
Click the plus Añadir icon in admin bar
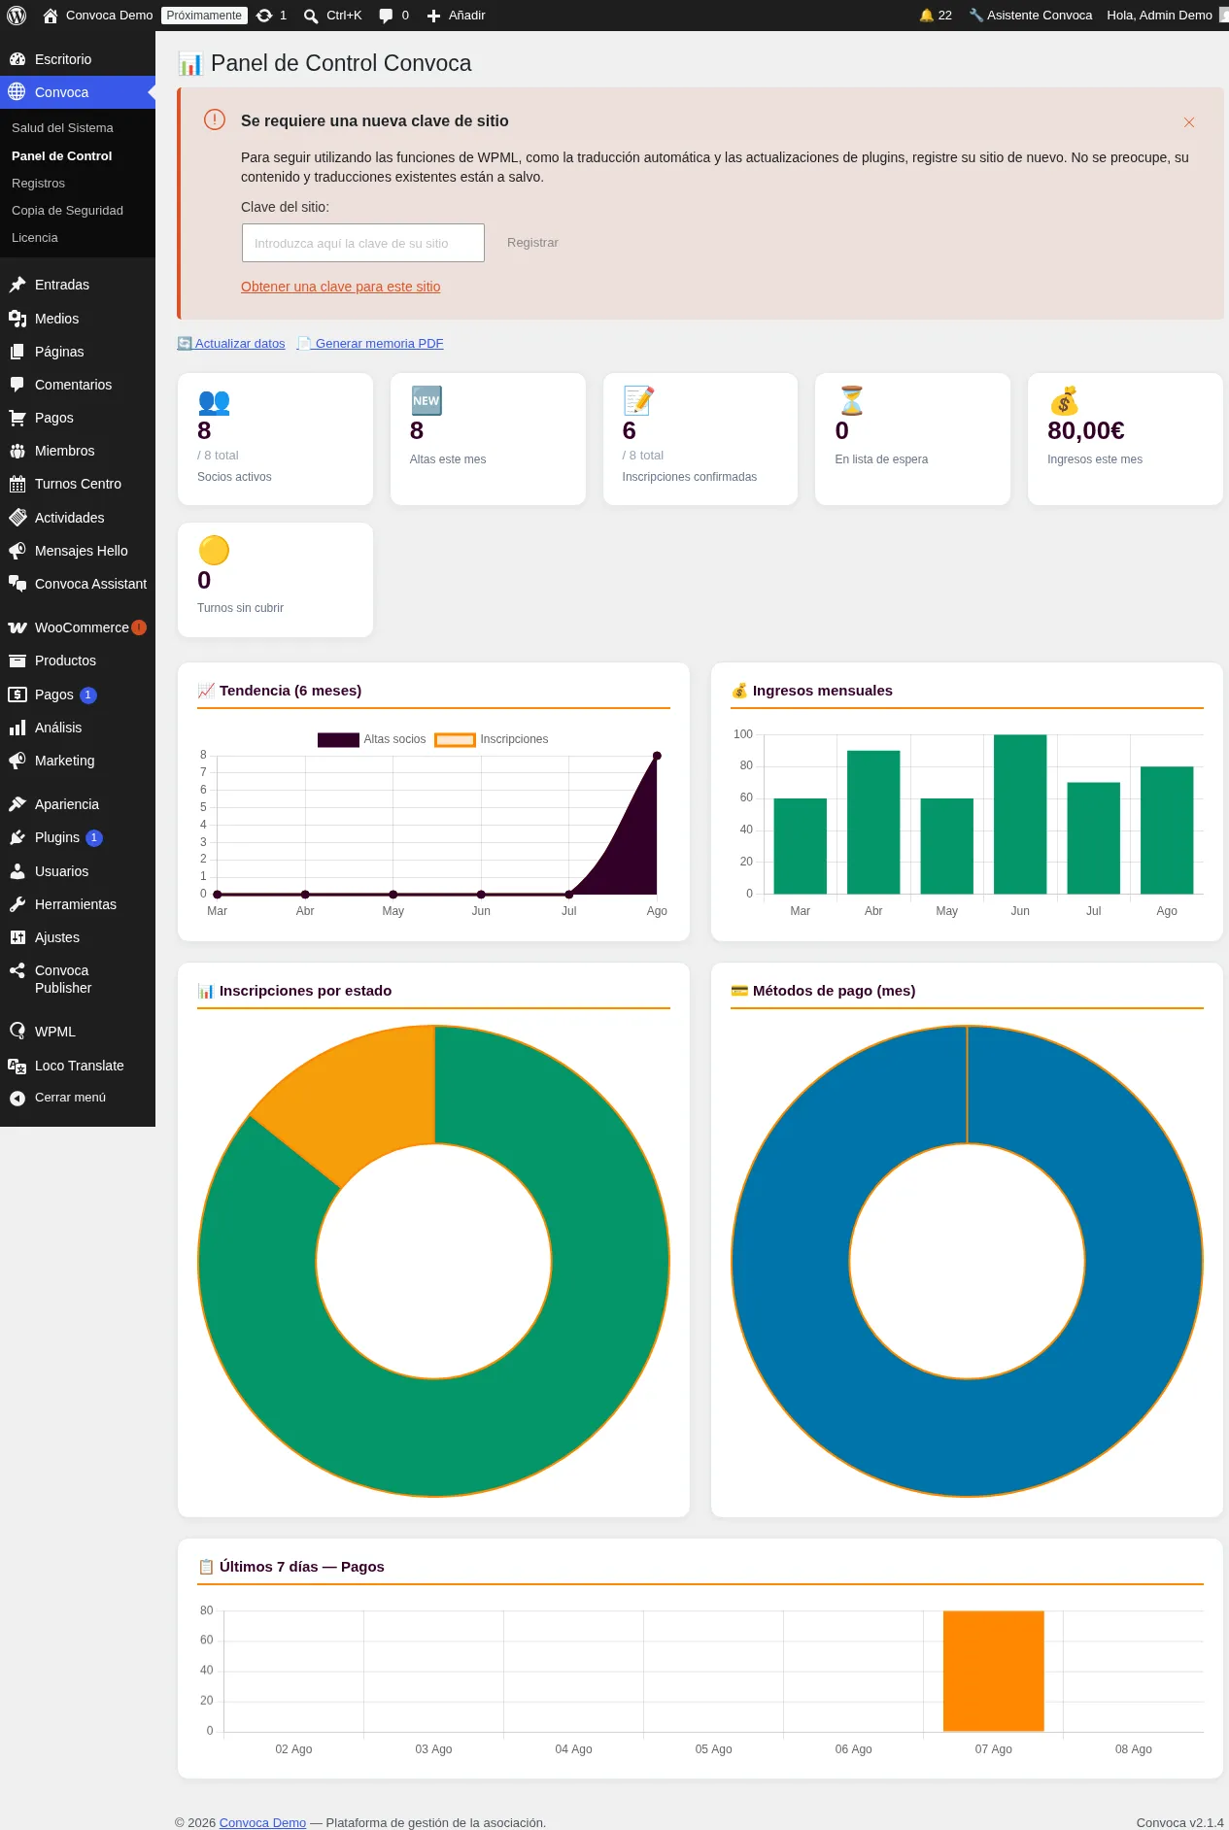[433, 16]
